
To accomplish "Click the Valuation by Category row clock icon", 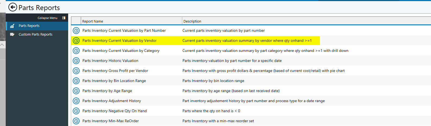I will click(x=76, y=51).
